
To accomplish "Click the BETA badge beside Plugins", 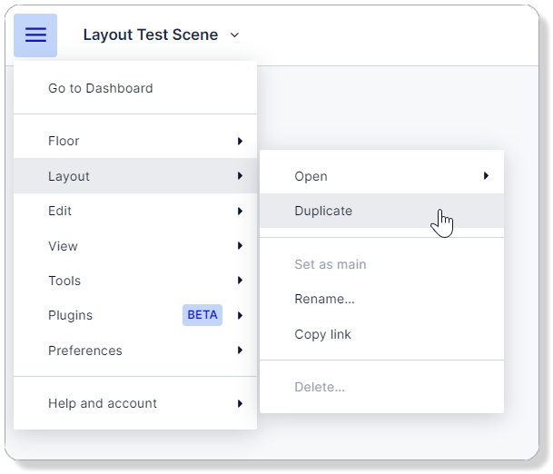I will (x=202, y=315).
